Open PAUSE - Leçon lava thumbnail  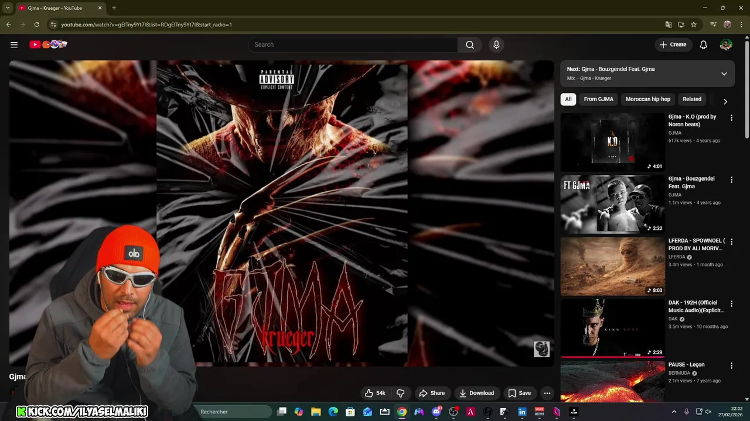(x=612, y=381)
